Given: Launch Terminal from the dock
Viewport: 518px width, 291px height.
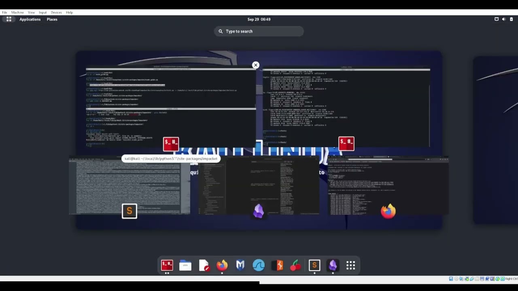Looking at the screenshot, I should point(167,266).
